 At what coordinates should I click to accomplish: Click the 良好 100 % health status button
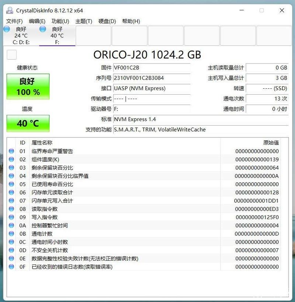28,87
